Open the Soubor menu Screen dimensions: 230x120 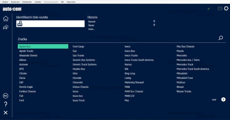[5, 2]
